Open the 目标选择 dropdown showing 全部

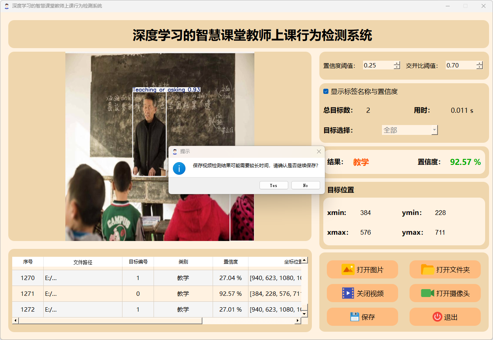410,130
